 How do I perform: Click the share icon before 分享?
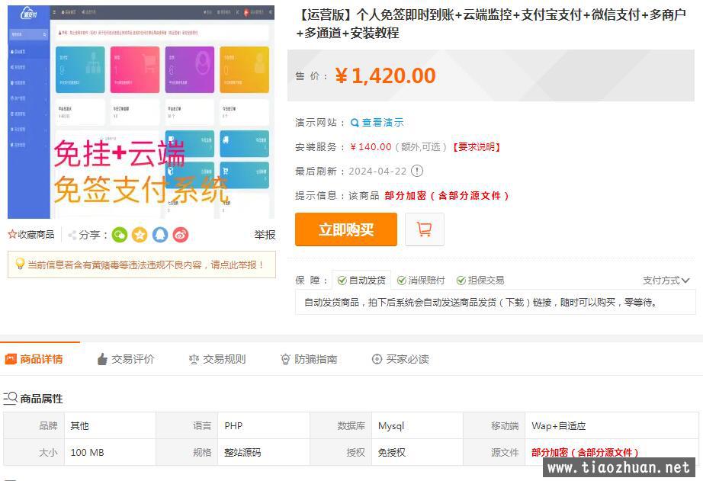click(x=72, y=235)
